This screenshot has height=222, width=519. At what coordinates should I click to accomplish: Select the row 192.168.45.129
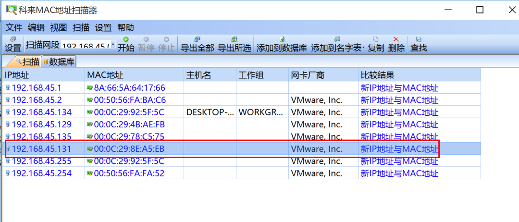242,125
